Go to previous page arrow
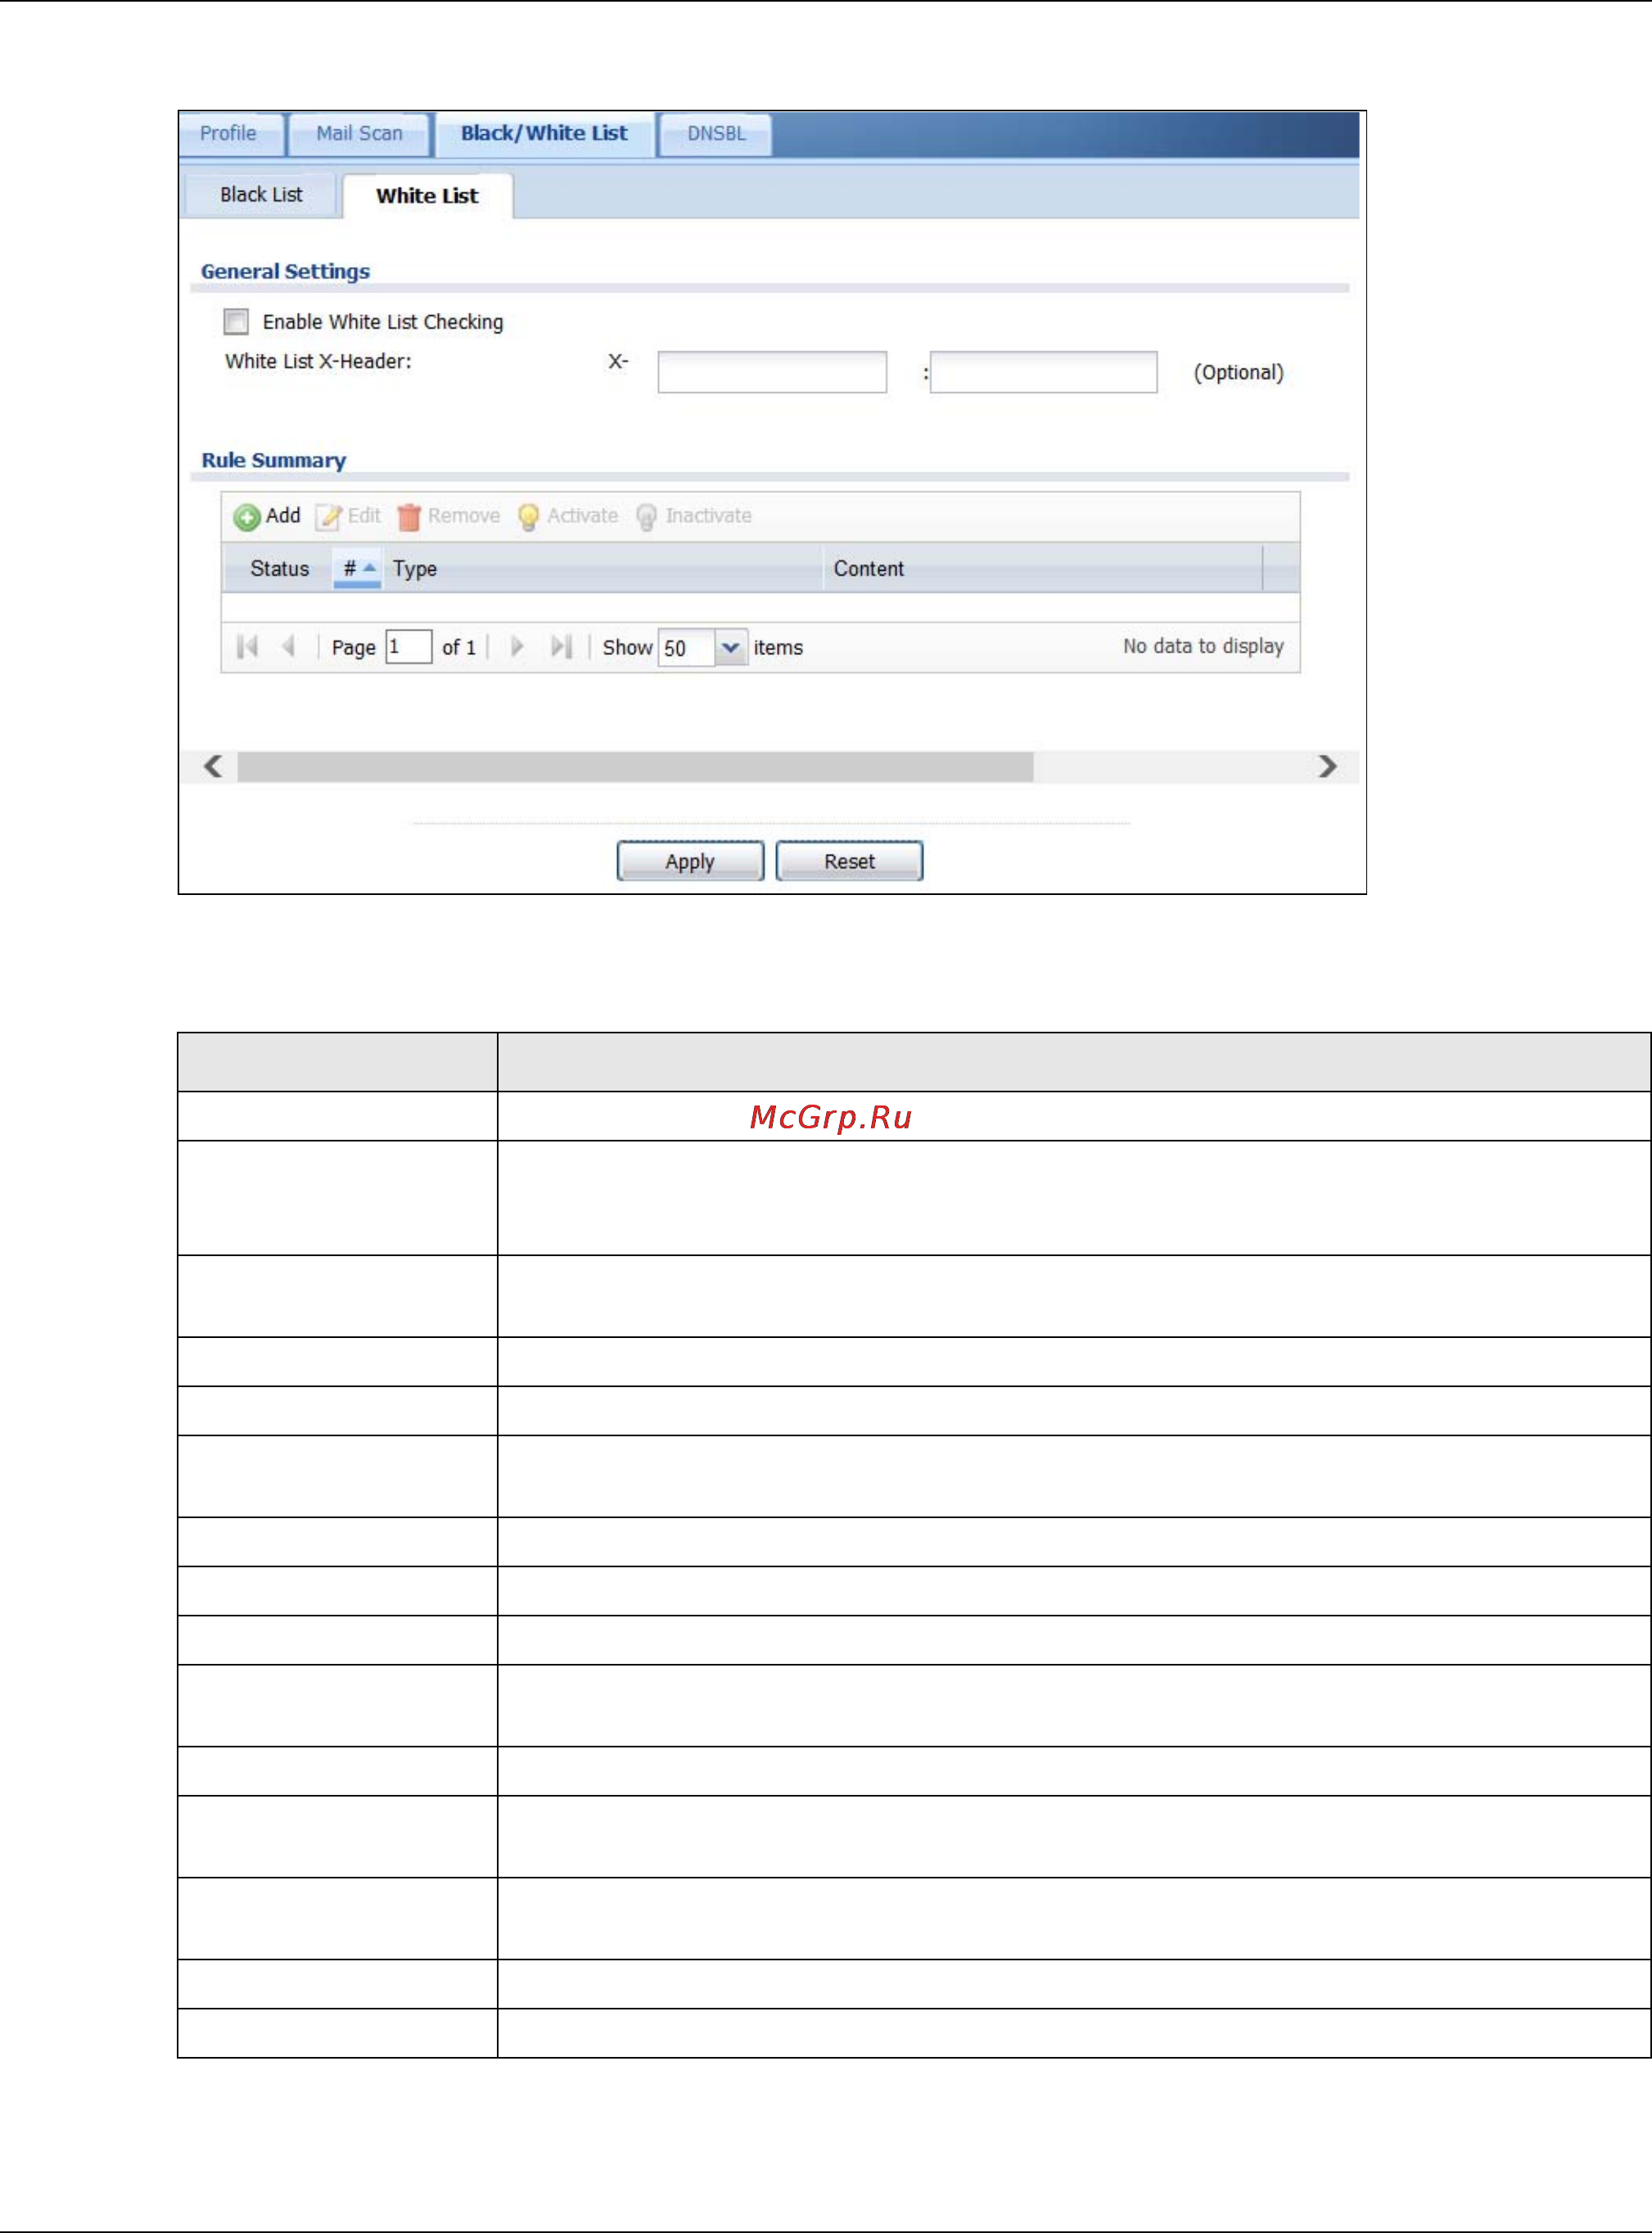Viewport: 1652px width, 2233px height. tap(289, 647)
